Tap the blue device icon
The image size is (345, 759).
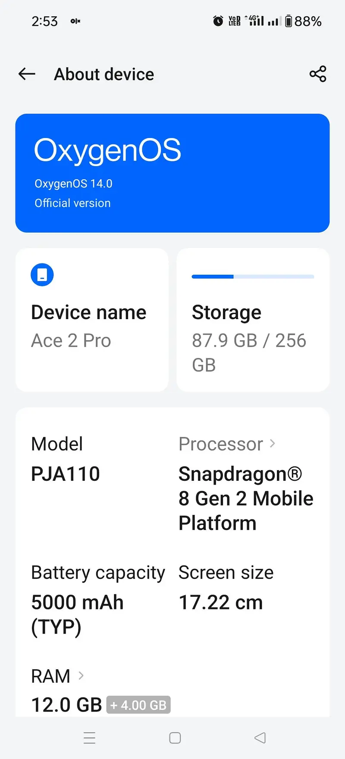pyautogui.click(x=42, y=275)
